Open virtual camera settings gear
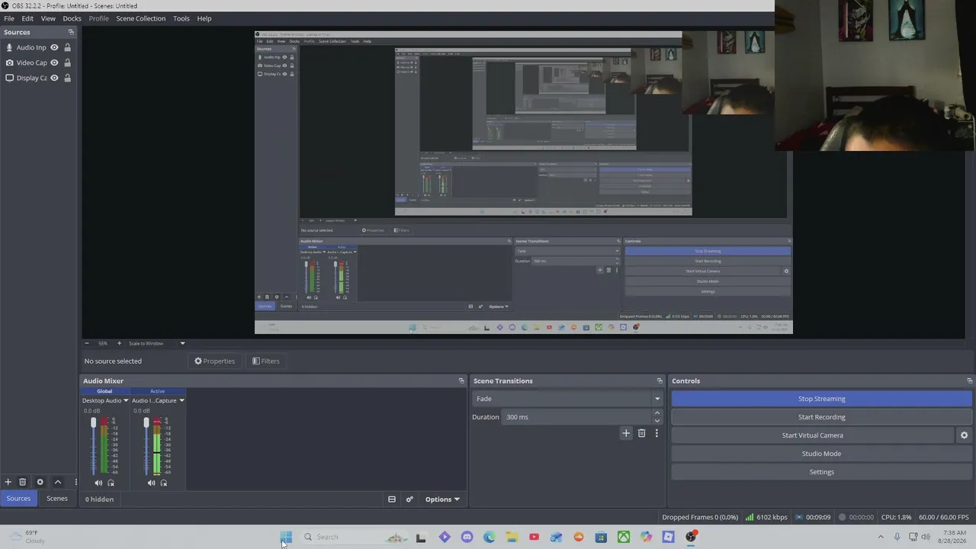Viewport: 976px width, 549px height. click(x=964, y=435)
